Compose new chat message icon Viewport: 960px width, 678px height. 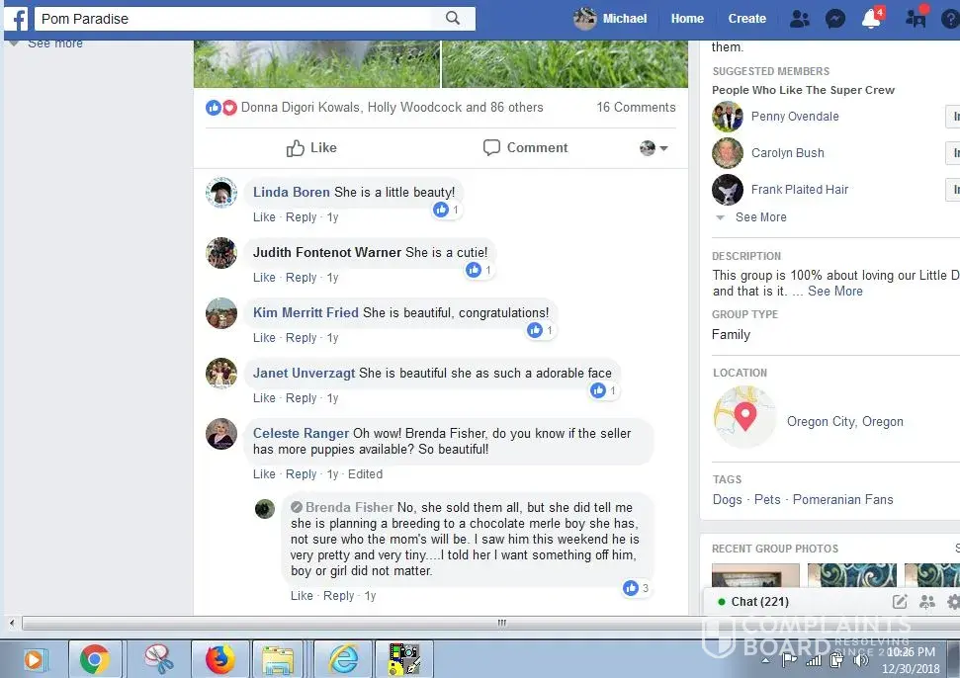pos(899,602)
